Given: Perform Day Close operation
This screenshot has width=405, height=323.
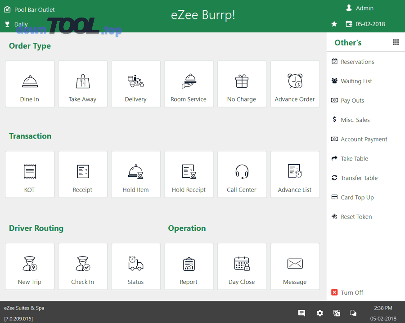Looking at the screenshot, I should pyautogui.click(x=242, y=266).
